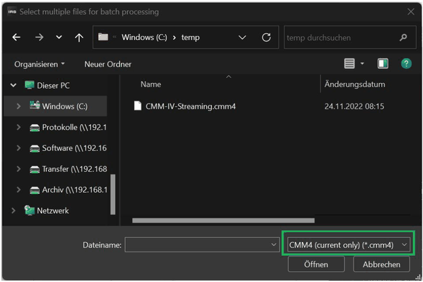Click the folder icon in address bar

(x=103, y=37)
